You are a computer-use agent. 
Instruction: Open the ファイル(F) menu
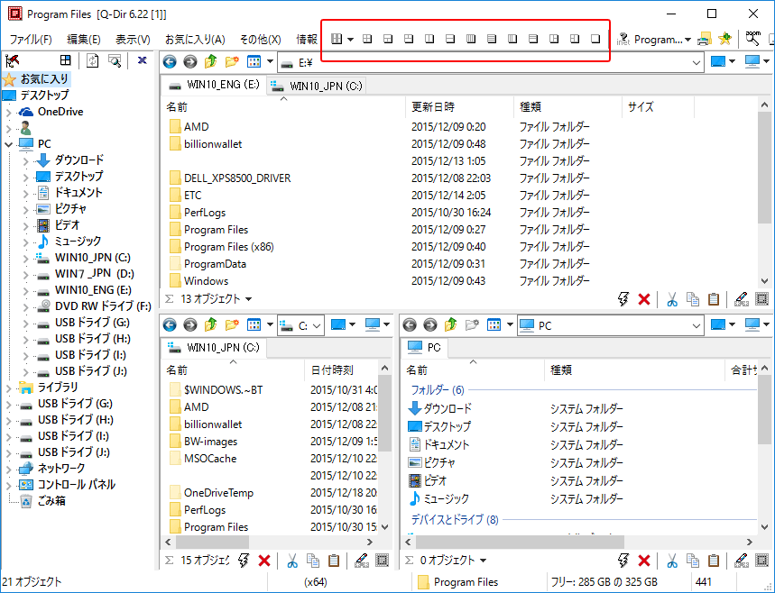tap(31, 39)
